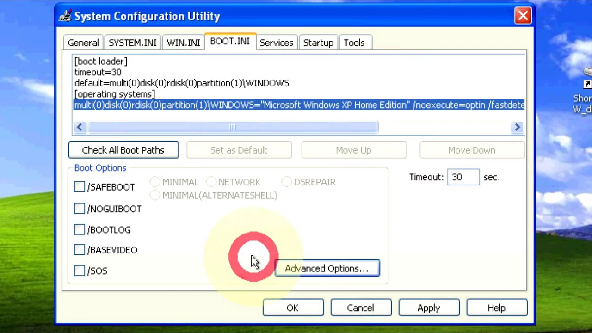Select the highlighted Windows XP Home Edition line
Screen dimensions: 592x333
[299, 105]
